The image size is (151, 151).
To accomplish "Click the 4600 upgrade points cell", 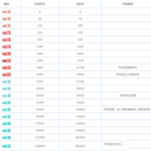I will (40, 67).
